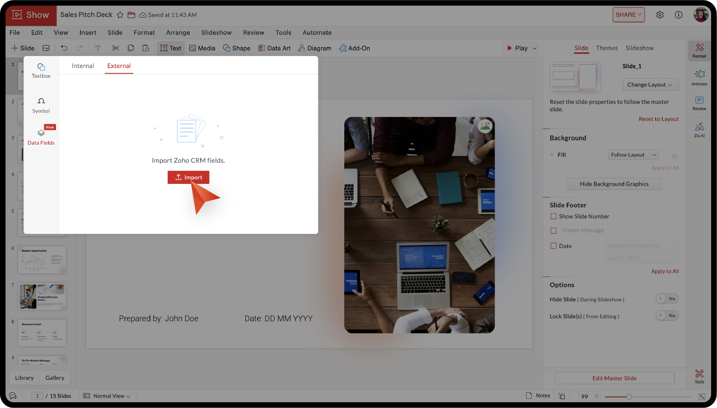717x408 pixels.
Task: Insert a Shape from the toolbar
Action: [237, 48]
